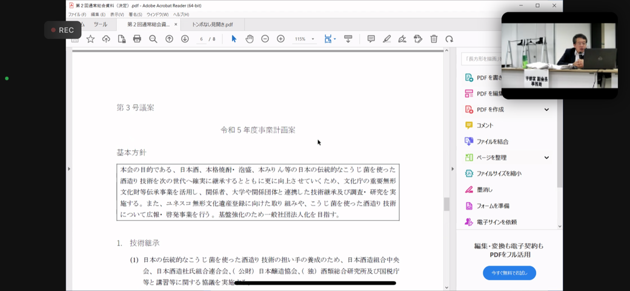
Task: Click the 基本方針 heading
Action: (131, 153)
